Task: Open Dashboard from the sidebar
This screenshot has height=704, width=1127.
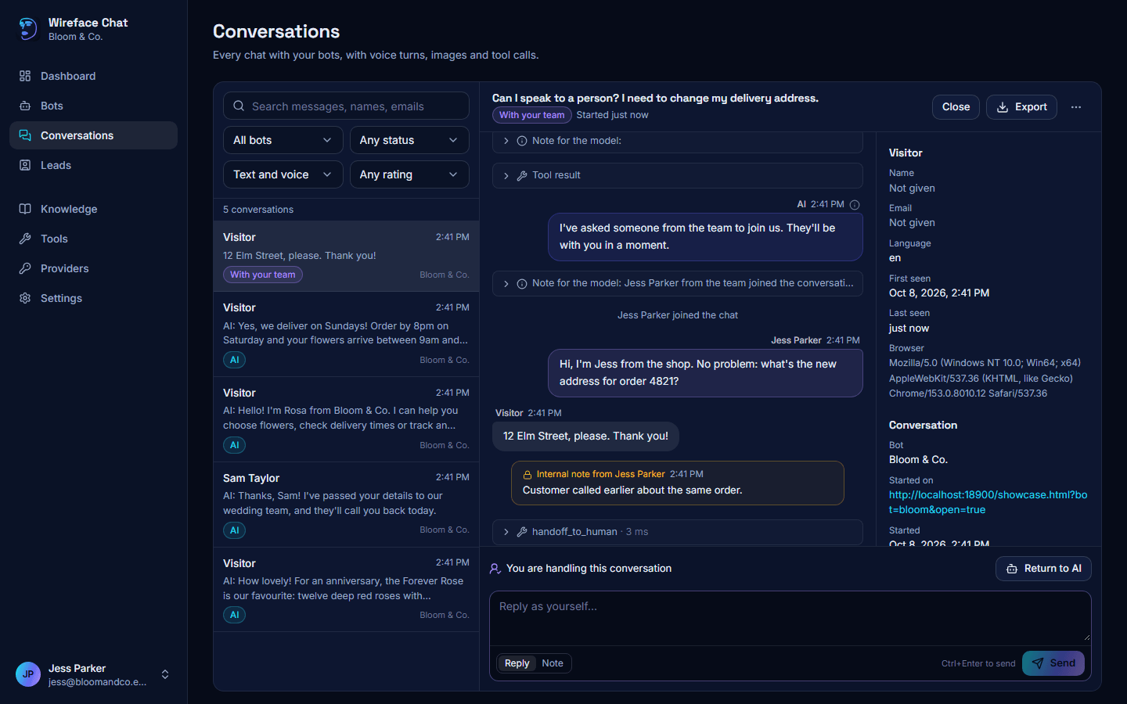Action: pos(93,76)
